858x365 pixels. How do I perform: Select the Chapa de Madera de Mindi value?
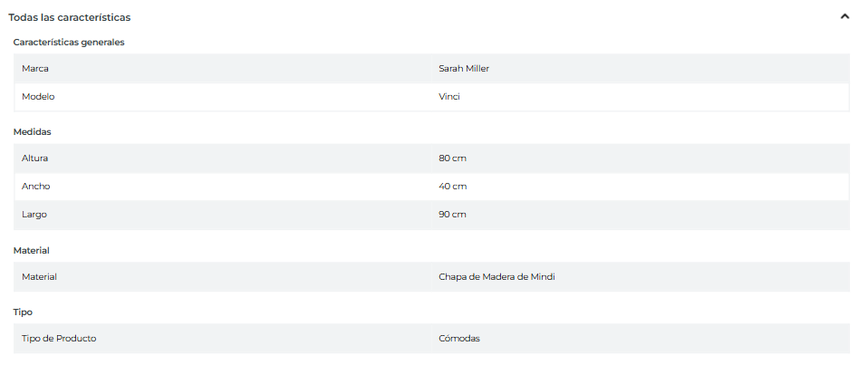pyautogui.click(x=496, y=277)
